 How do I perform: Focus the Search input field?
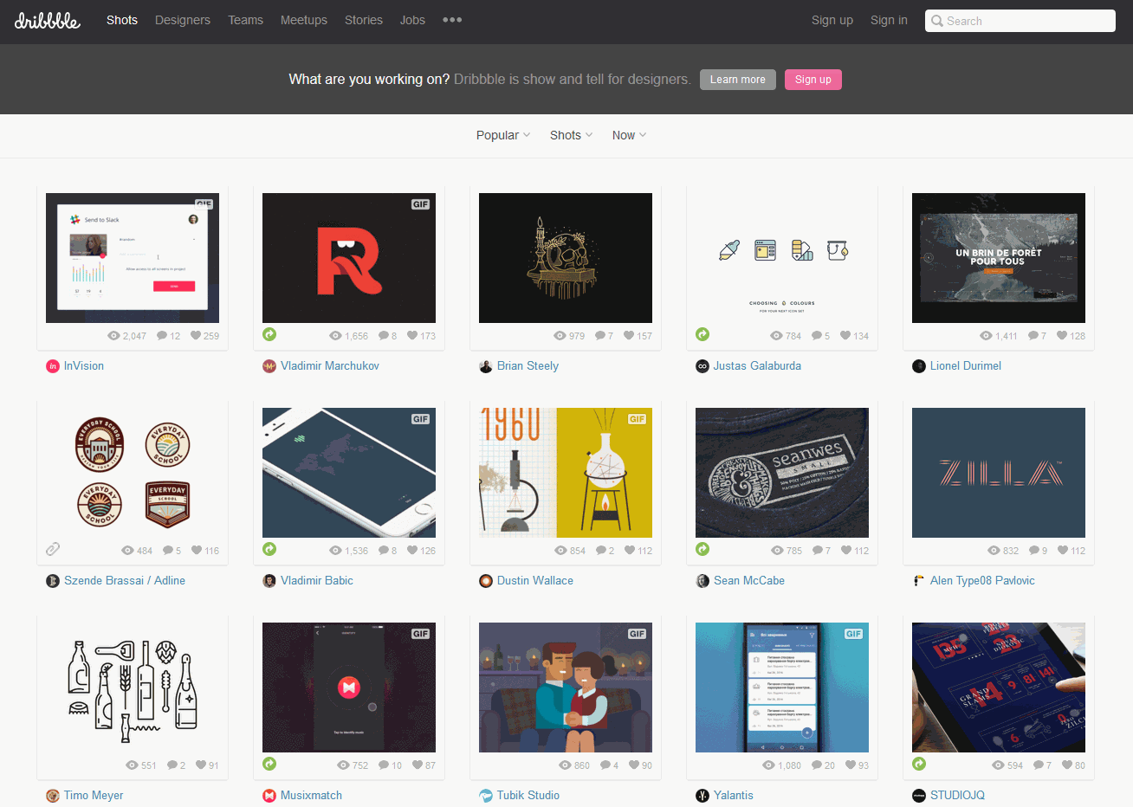(x=1027, y=21)
